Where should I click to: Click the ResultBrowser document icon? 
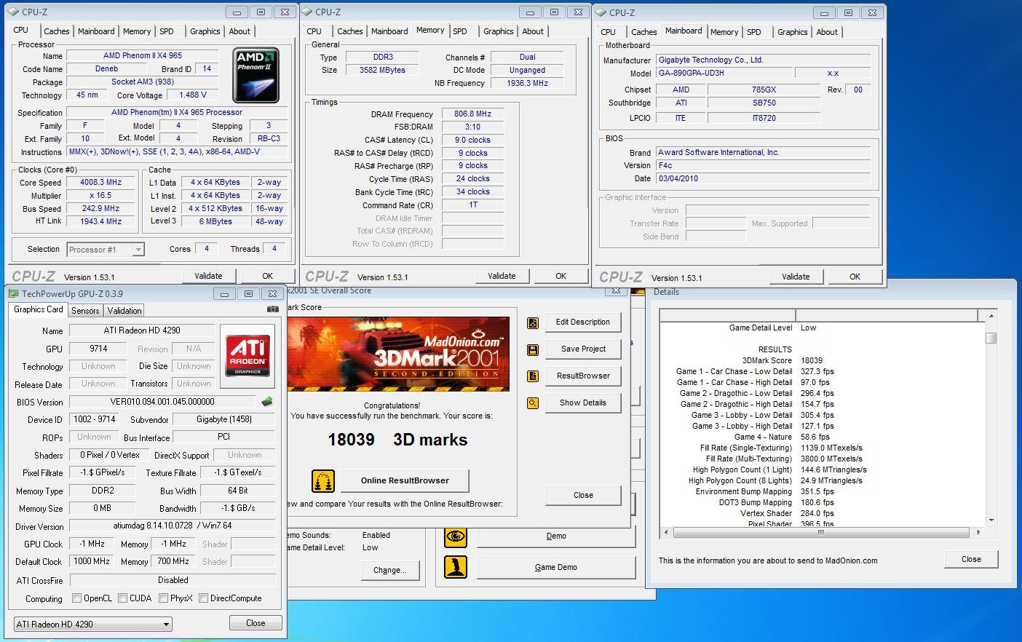click(x=533, y=376)
